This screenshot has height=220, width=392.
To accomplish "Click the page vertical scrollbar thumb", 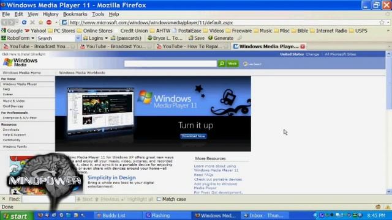I will [x=389, y=83].
